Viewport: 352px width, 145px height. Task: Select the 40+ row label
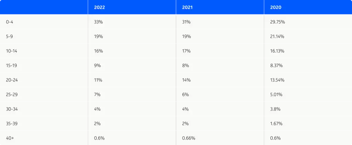10,138
